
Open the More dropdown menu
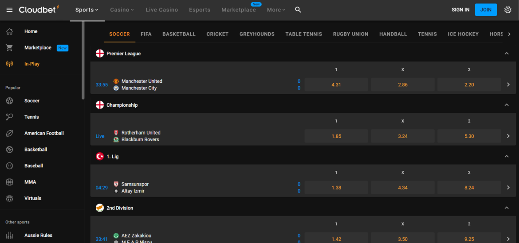pyautogui.click(x=276, y=10)
